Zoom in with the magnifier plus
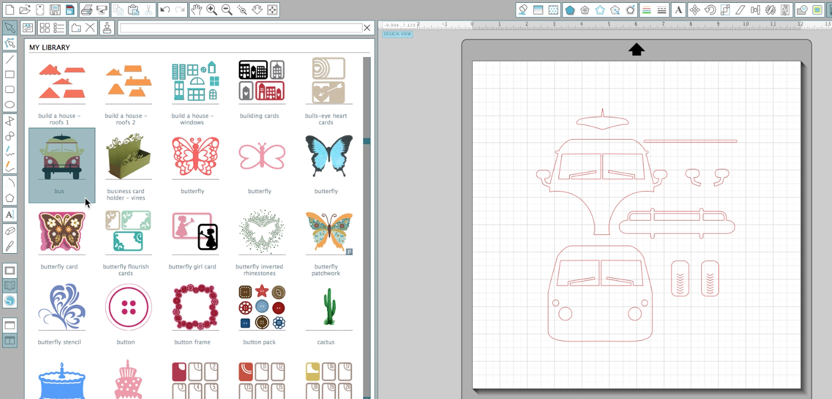 point(211,10)
